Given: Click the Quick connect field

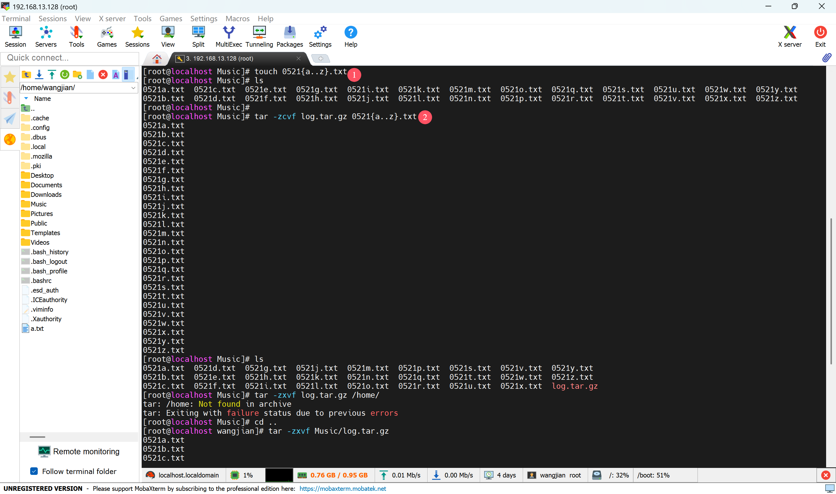Looking at the screenshot, I should [x=70, y=58].
